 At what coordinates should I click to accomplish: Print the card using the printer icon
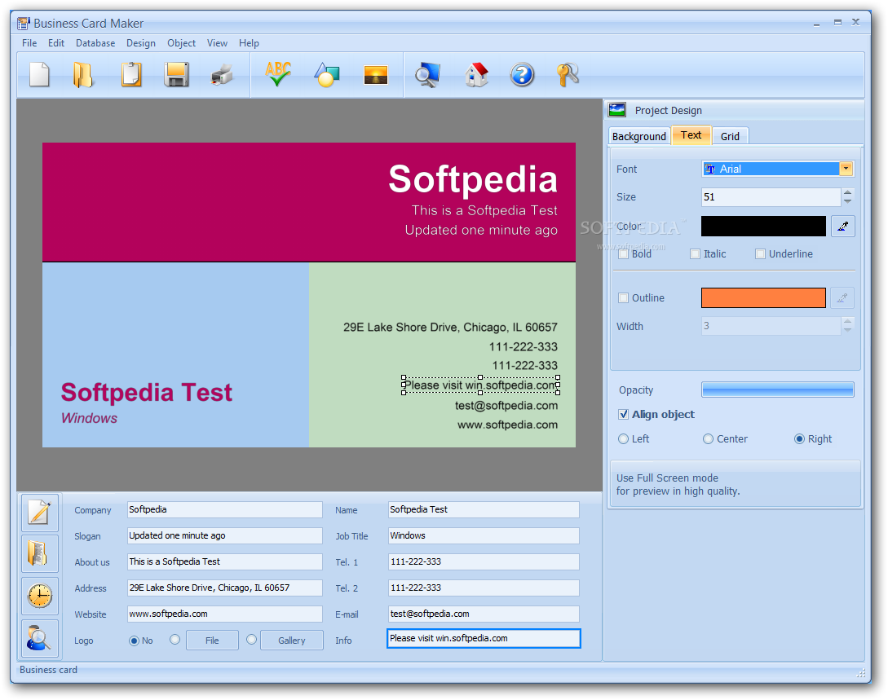pos(222,75)
